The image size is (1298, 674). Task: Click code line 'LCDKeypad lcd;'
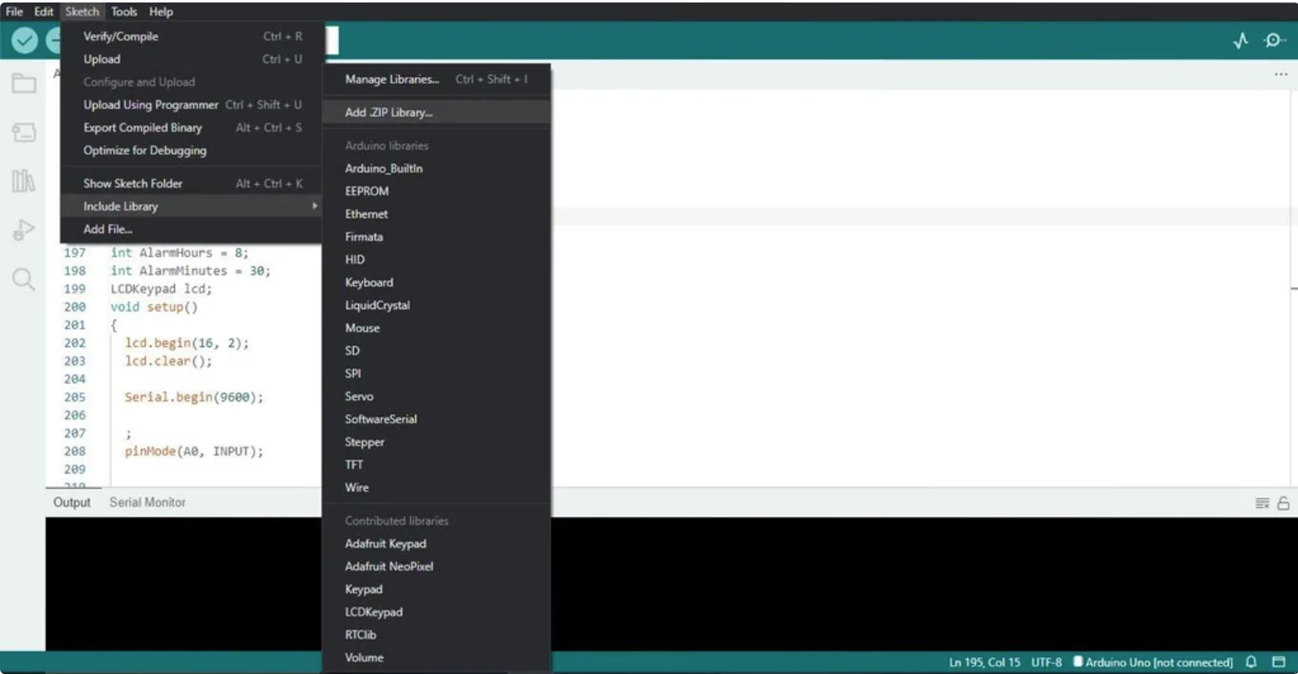click(162, 289)
